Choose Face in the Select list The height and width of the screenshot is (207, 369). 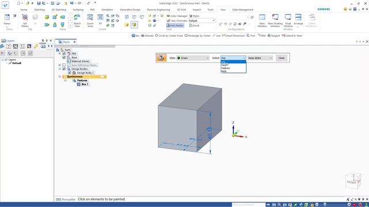[x=233, y=65]
